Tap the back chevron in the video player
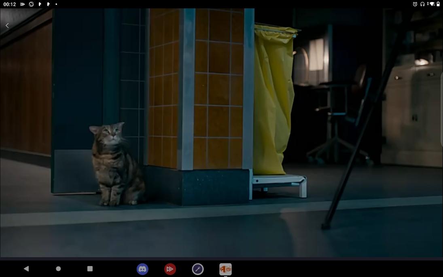The width and height of the screenshot is (443, 277). [7, 25]
